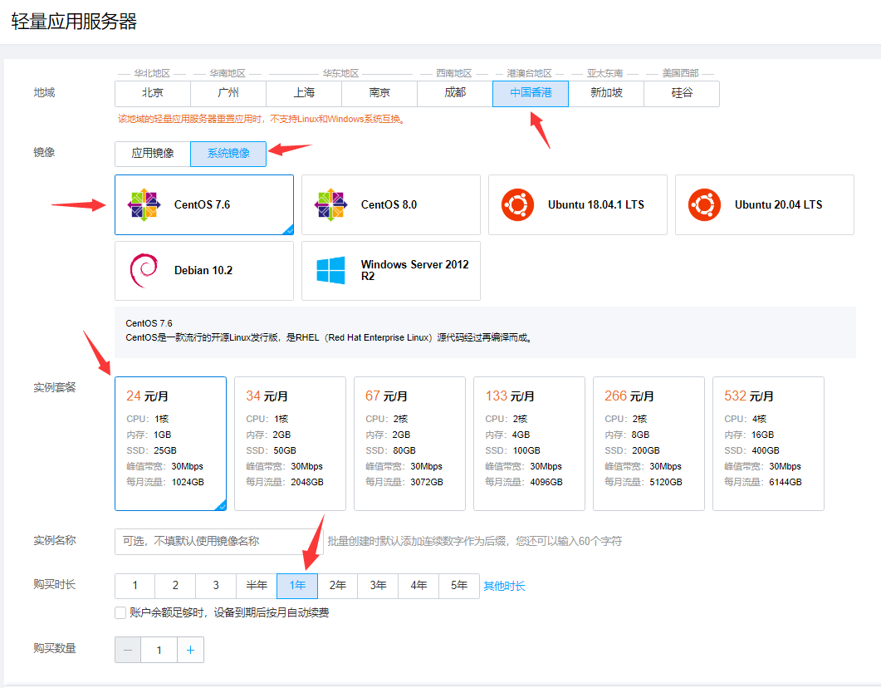
Task: Click the CentOS是一款流行的开源Linux发行版 description
Action: coord(329,338)
